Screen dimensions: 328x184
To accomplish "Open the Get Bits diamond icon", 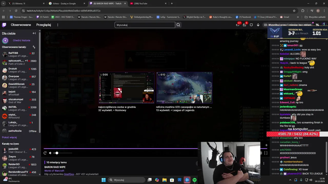I will [258, 25].
